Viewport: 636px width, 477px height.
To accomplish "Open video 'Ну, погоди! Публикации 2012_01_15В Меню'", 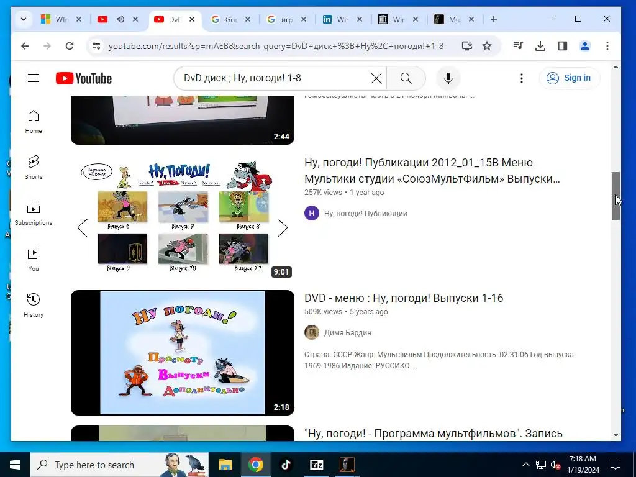I will coord(432,170).
